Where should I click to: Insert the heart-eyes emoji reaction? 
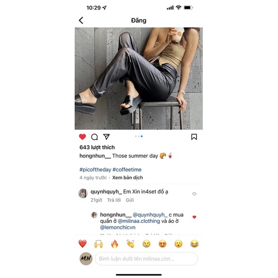point(163,244)
